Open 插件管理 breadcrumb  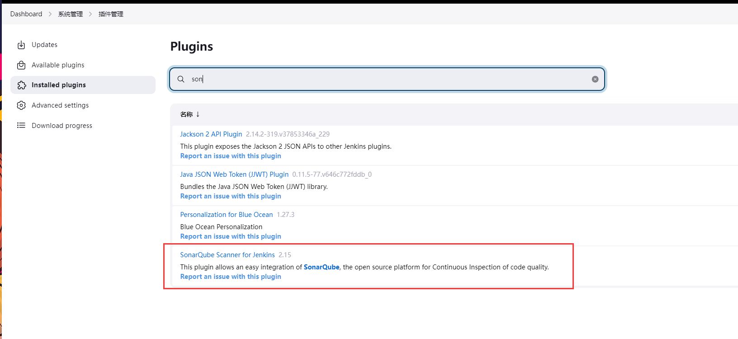click(111, 14)
